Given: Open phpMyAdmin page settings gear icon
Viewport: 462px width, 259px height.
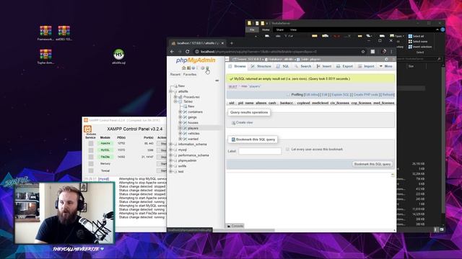Looking at the screenshot, I should coord(386,59).
